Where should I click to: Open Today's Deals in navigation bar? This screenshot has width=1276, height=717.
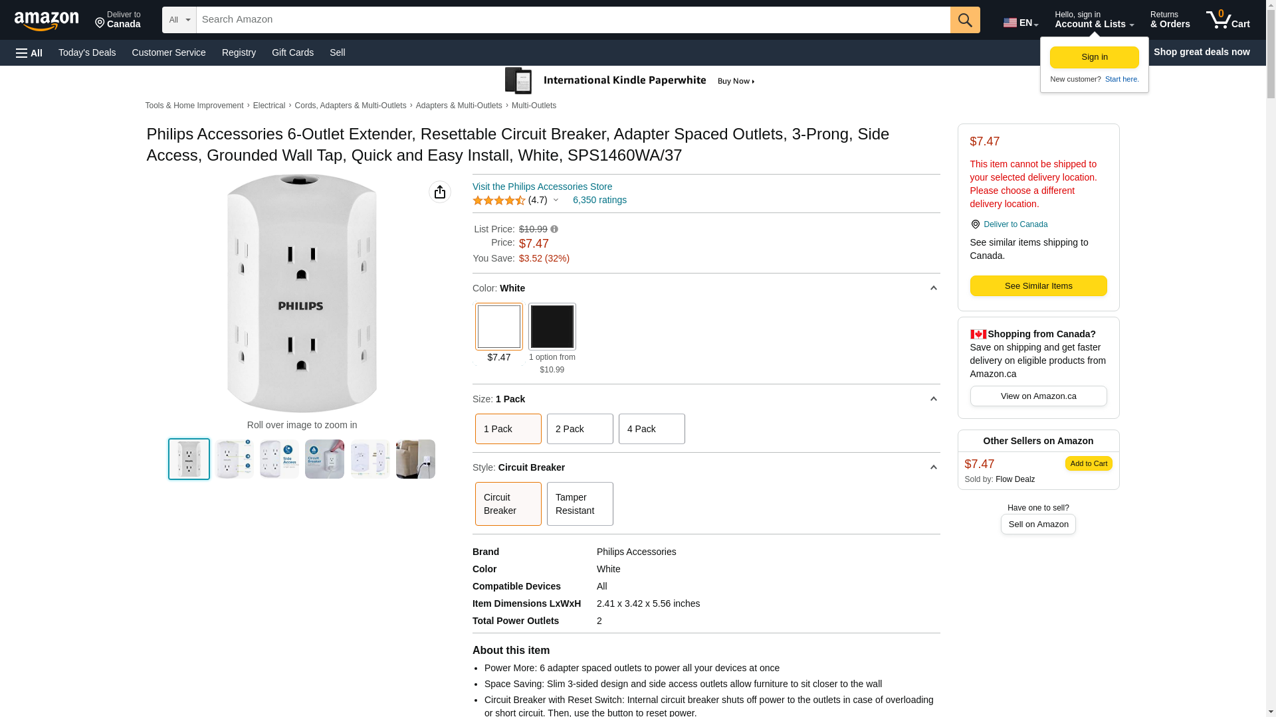click(x=87, y=52)
